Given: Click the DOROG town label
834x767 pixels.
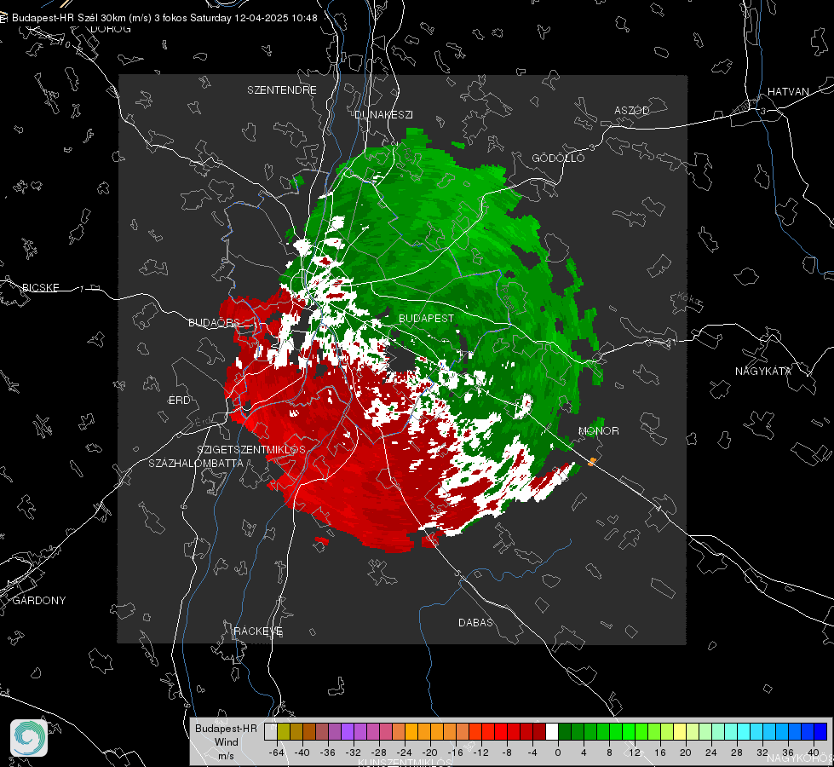Looking at the screenshot, I should point(111,29).
